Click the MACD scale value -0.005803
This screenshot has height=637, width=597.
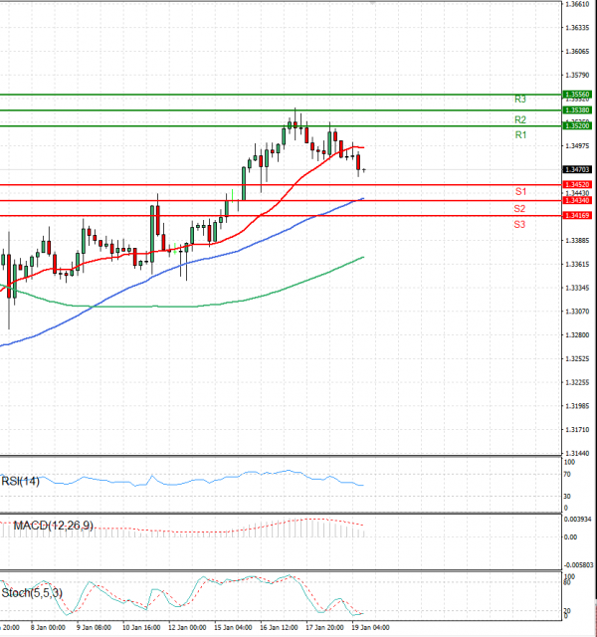click(578, 565)
